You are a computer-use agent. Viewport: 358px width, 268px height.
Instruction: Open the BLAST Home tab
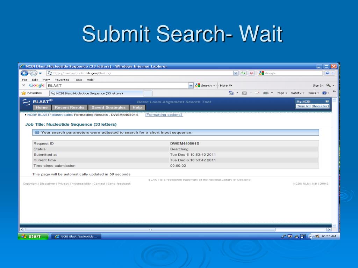[x=42, y=107]
